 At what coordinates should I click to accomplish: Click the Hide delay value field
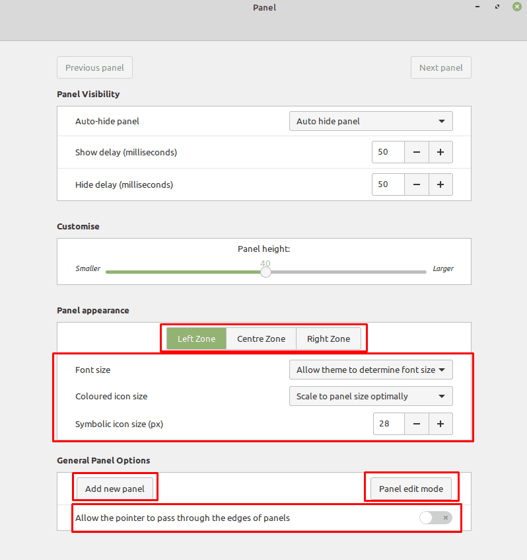(x=388, y=184)
